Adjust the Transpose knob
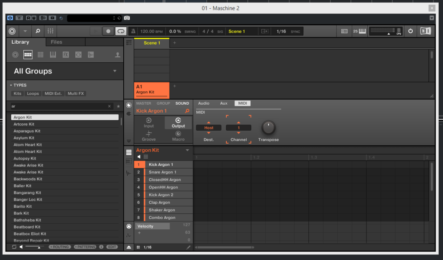This screenshot has height=260, width=443. pyautogui.click(x=268, y=128)
